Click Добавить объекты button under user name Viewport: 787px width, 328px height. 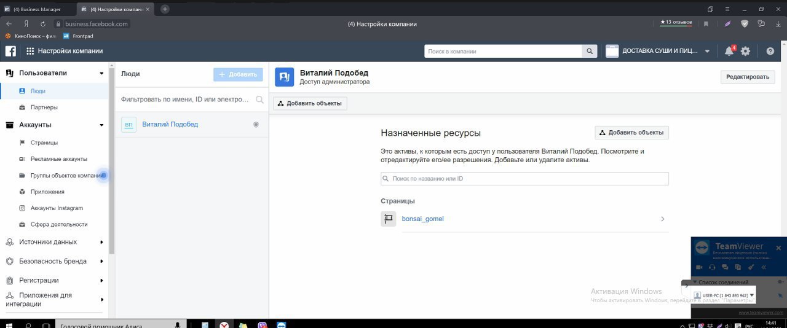(310, 103)
